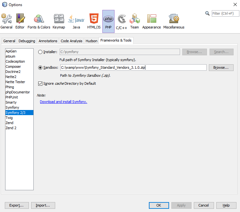The height and width of the screenshot is (212, 240).
Task: Close the Options dialog window
Action: tap(235, 4)
